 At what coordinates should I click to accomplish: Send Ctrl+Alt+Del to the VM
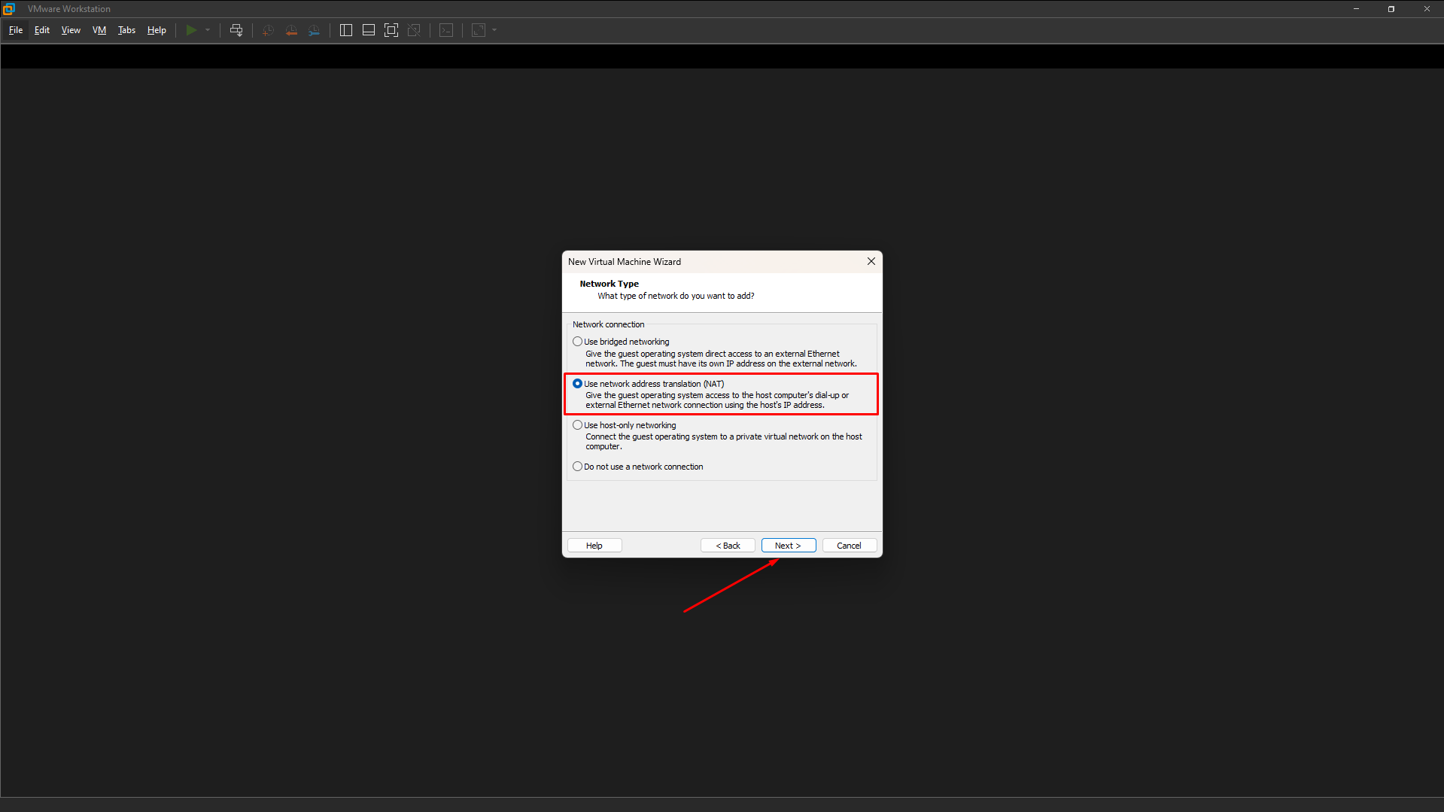coord(236,30)
